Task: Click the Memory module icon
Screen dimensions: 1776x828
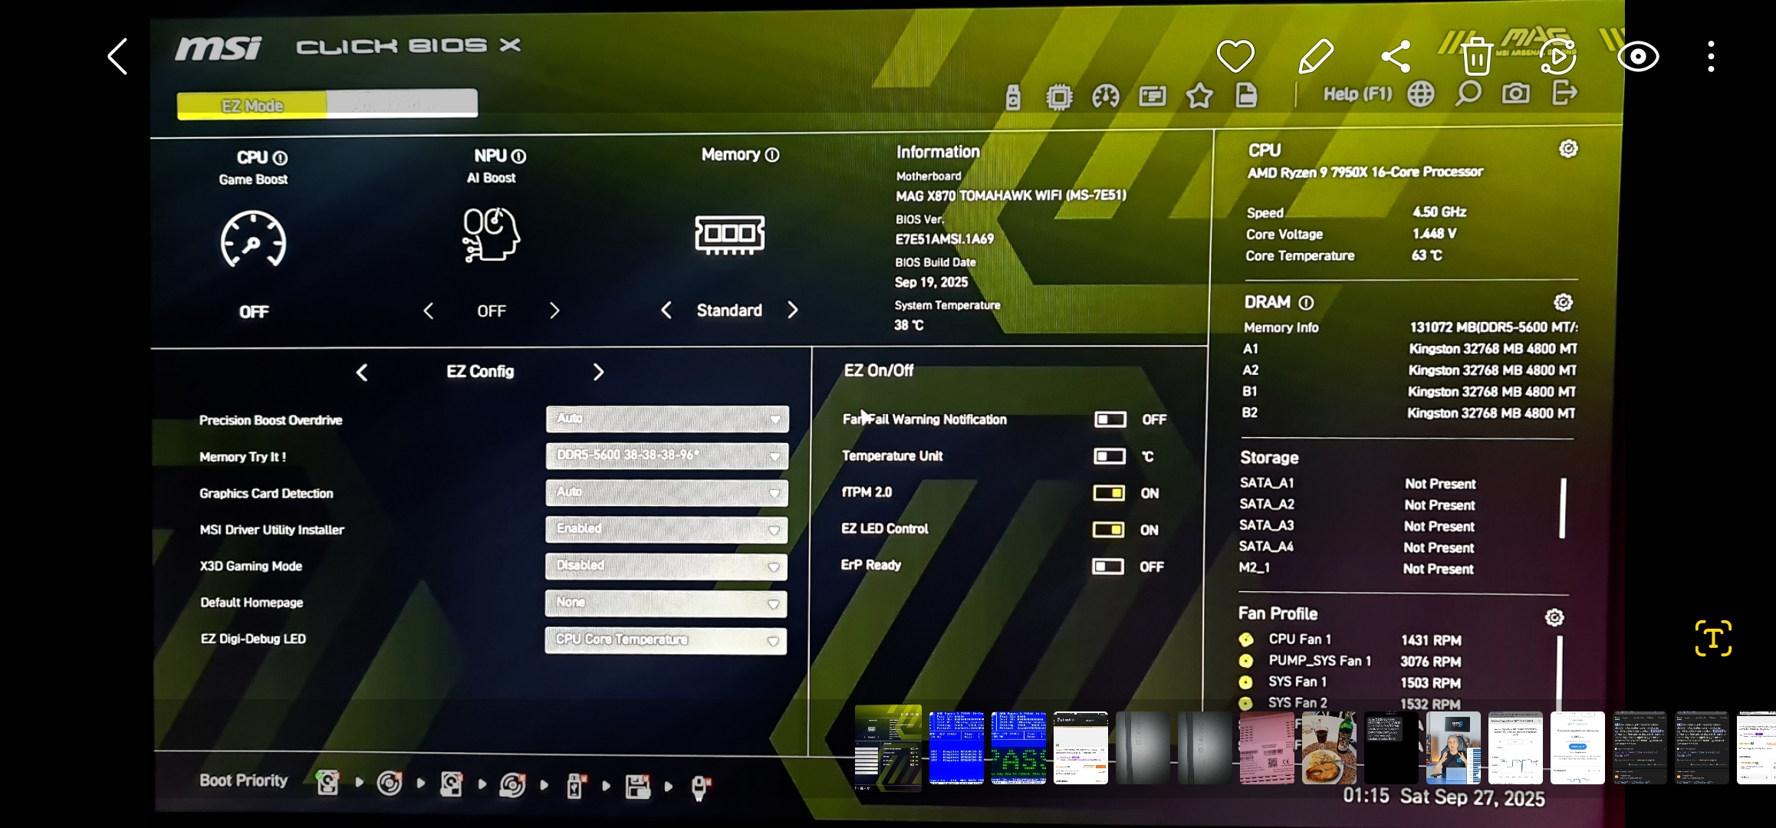Action: coord(729,234)
